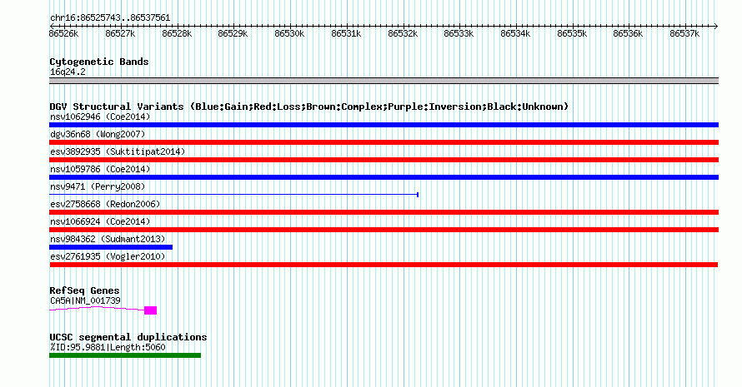Viewport: 742px width, 387px height.
Task: Click the red esv3892935 loss bar
Action: tap(384, 160)
